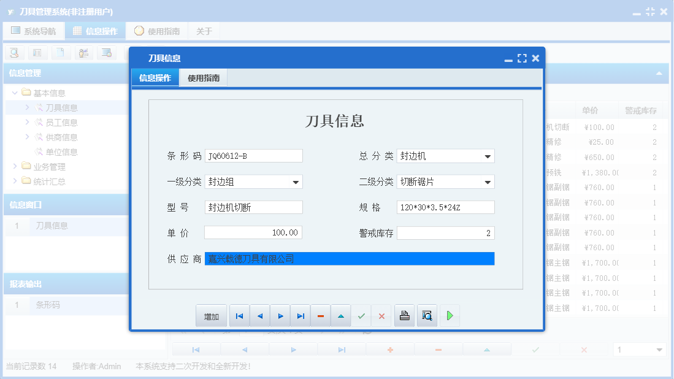Select the employee management icon on the toolbar
This screenshot has width=674, height=379.
click(x=84, y=53)
